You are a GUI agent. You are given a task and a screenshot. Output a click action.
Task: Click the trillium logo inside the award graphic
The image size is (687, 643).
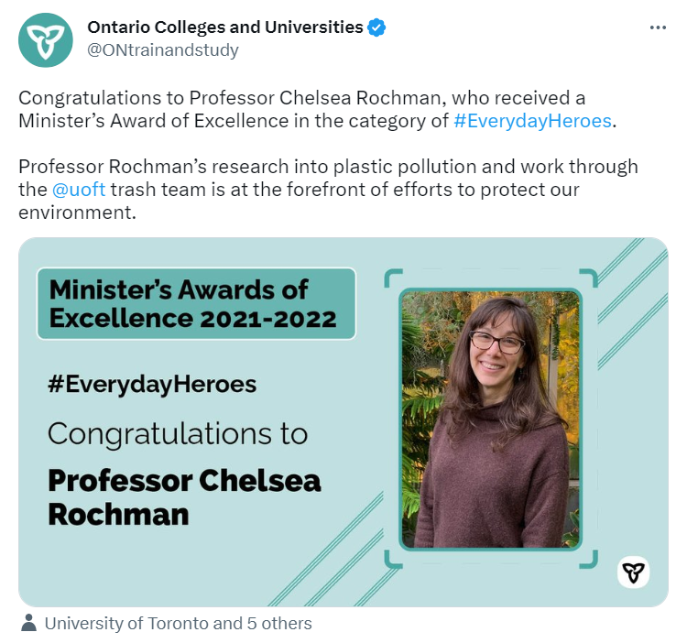point(633,572)
